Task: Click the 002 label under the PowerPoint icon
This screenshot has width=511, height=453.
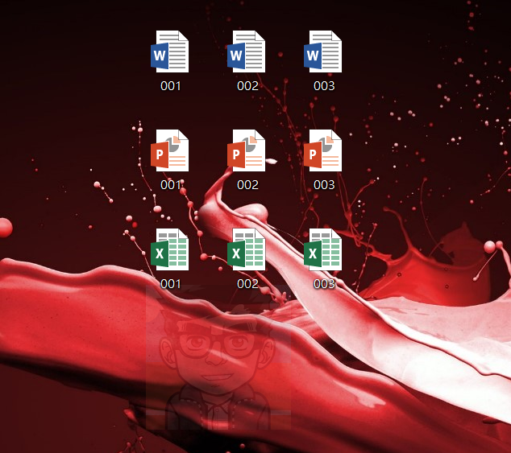Action: [x=247, y=185]
